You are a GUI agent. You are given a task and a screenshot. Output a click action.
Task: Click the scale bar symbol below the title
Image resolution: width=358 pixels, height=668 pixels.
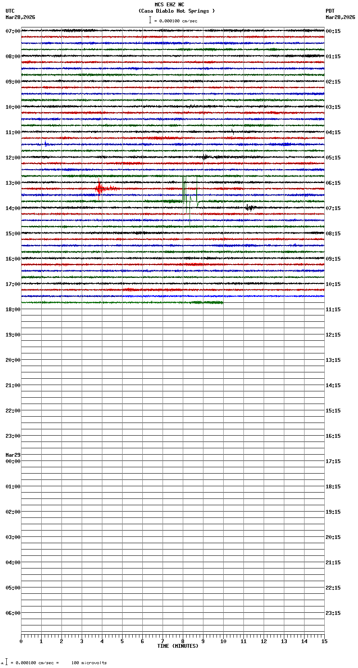coord(150,20)
